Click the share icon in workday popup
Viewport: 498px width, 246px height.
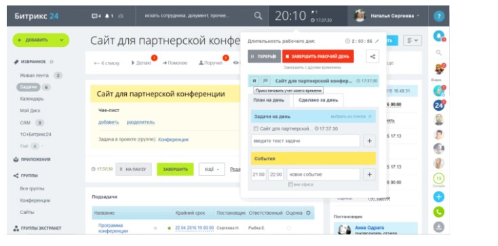click(372, 56)
